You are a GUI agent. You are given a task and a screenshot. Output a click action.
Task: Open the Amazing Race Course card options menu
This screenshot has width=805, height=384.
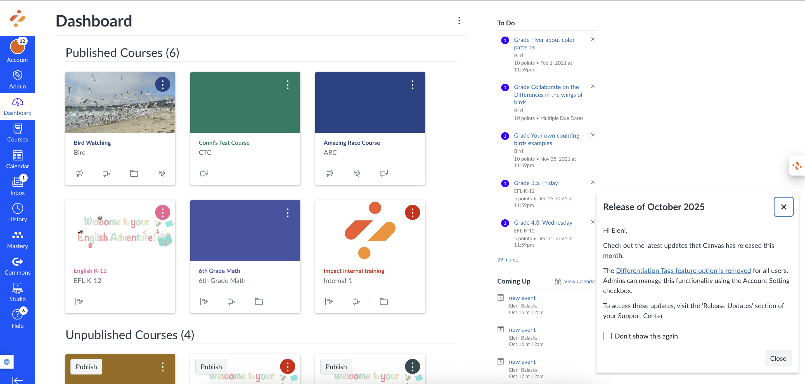click(x=412, y=85)
